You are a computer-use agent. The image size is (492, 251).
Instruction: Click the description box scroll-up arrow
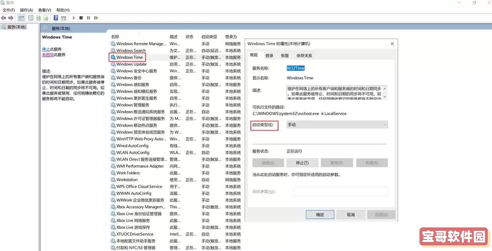[x=385, y=88]
